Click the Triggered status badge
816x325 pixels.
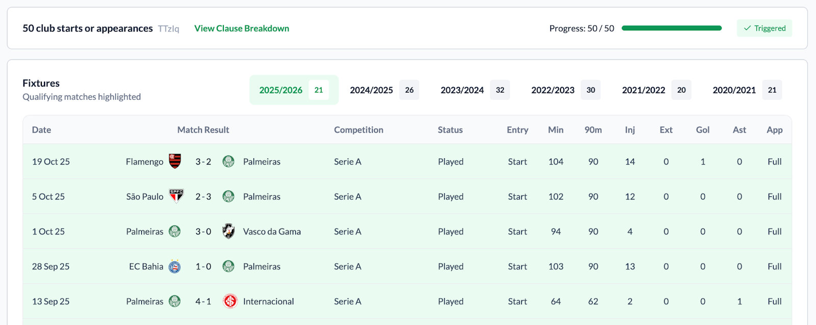(764, 28)
